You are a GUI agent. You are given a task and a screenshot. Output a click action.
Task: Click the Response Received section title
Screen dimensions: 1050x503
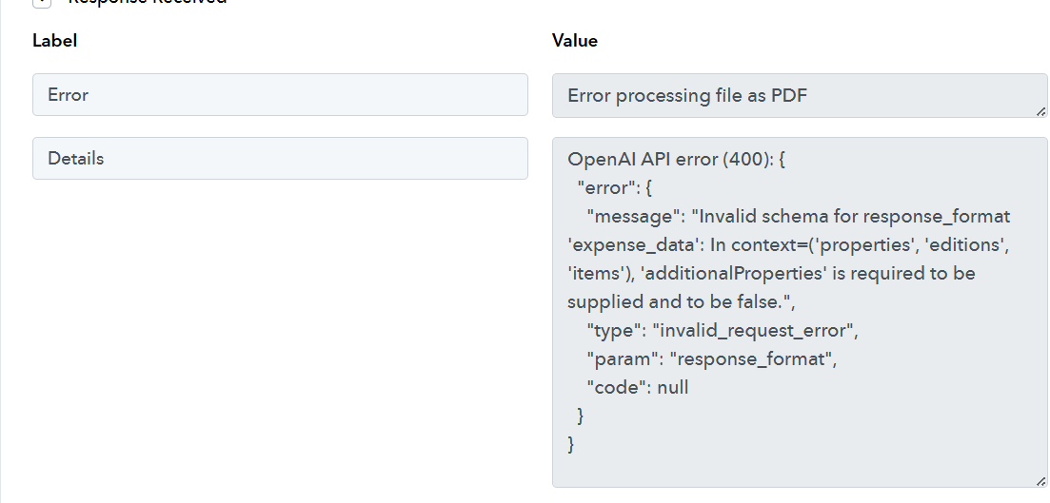pos(148,3)
